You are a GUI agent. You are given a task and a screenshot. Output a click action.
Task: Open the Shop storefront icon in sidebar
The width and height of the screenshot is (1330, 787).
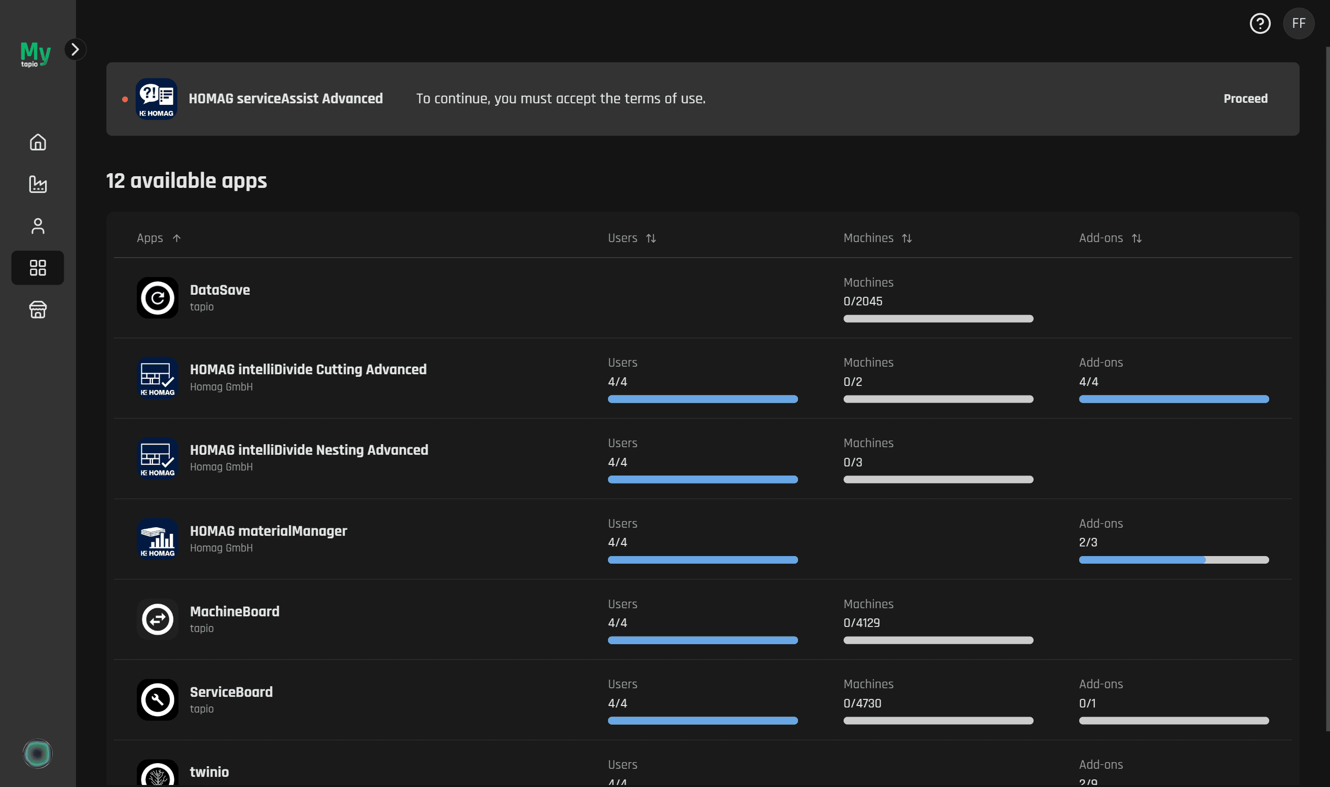click(x=37, y=310)
